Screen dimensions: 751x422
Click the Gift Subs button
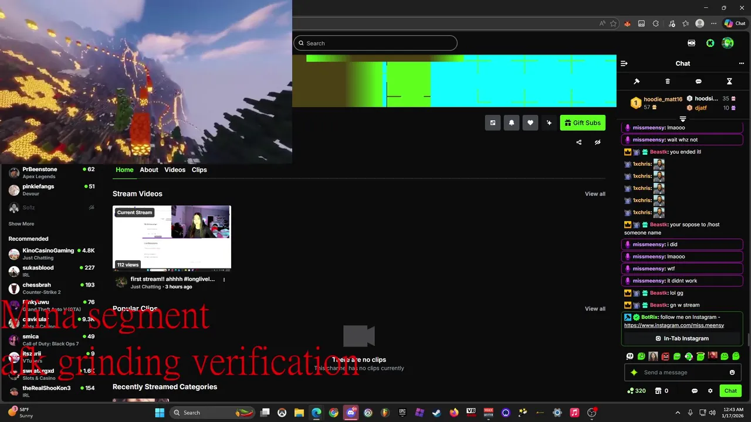coord(583,122)
